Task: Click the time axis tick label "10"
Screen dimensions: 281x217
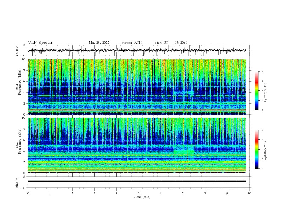Action: (x=249, y=193)
